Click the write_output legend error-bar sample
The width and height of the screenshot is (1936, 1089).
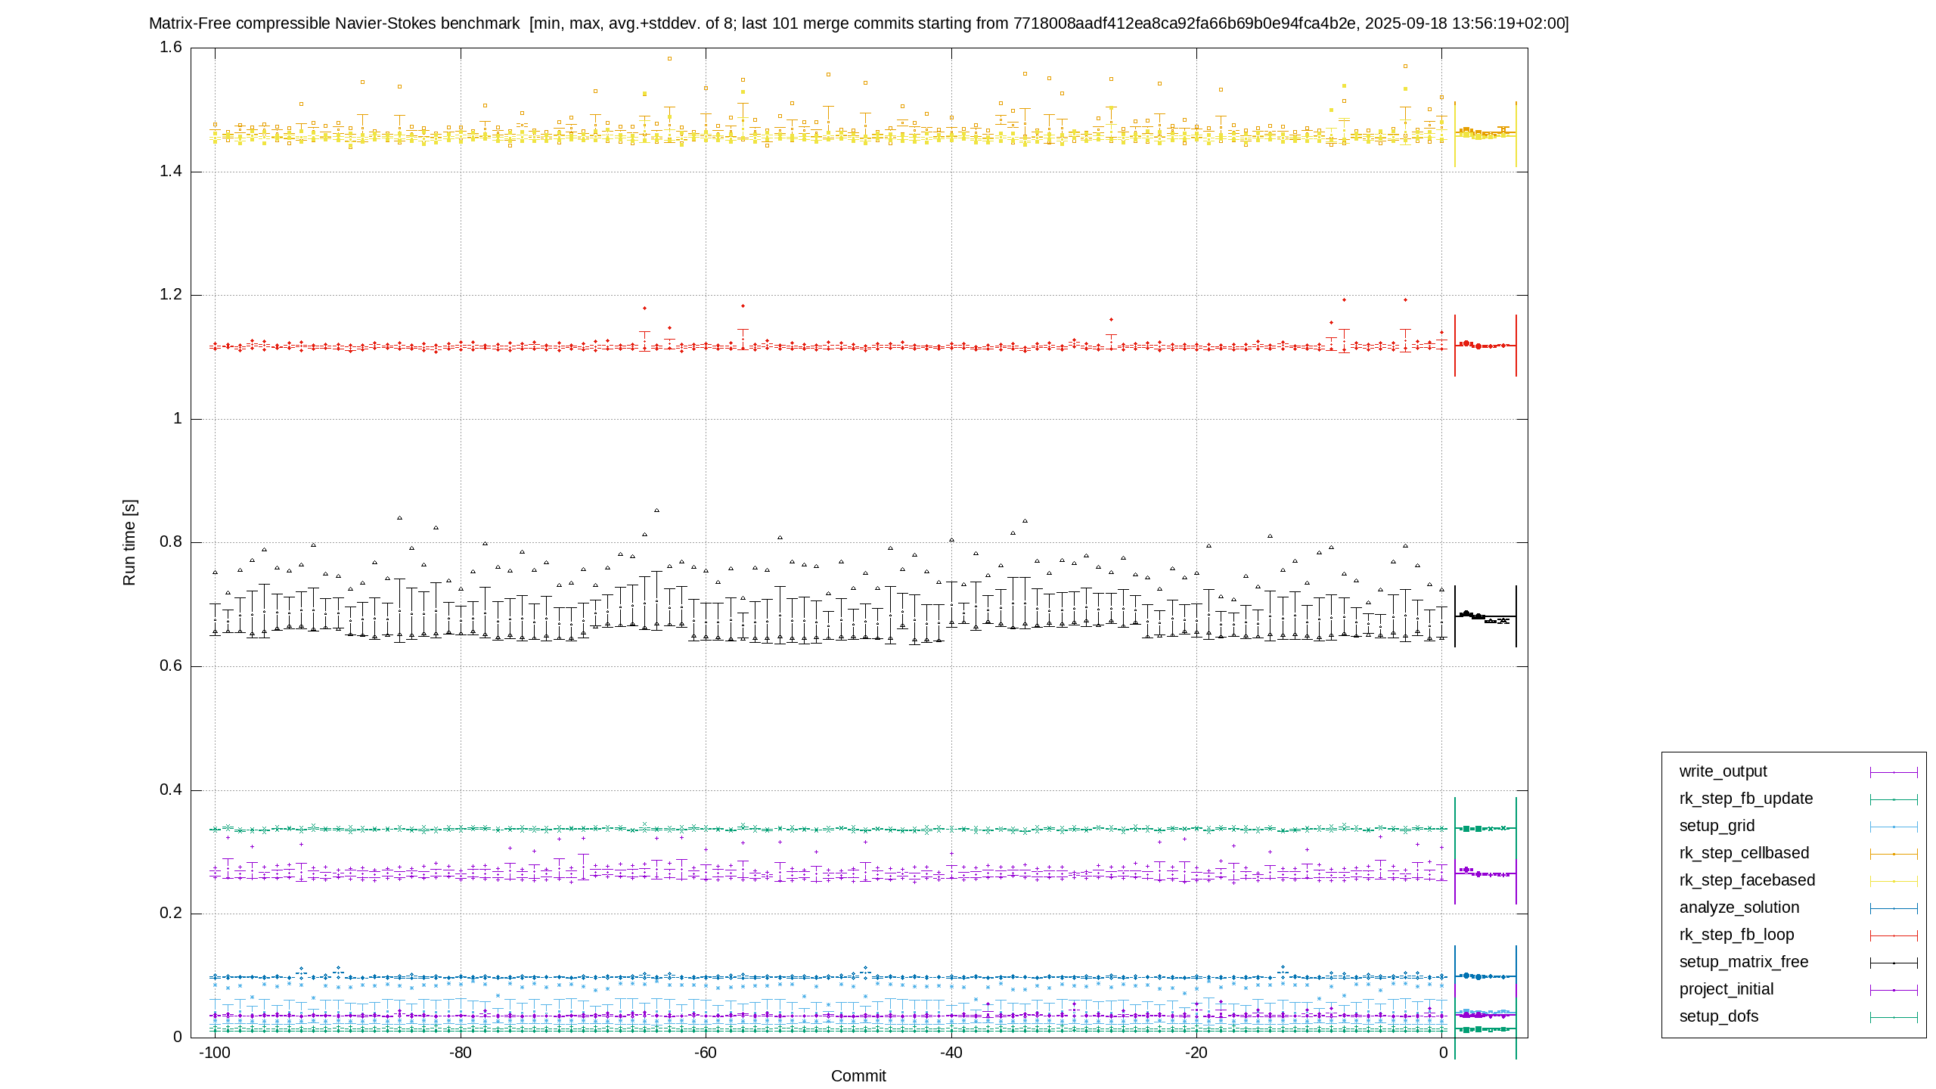click(x=1894, y=772)
